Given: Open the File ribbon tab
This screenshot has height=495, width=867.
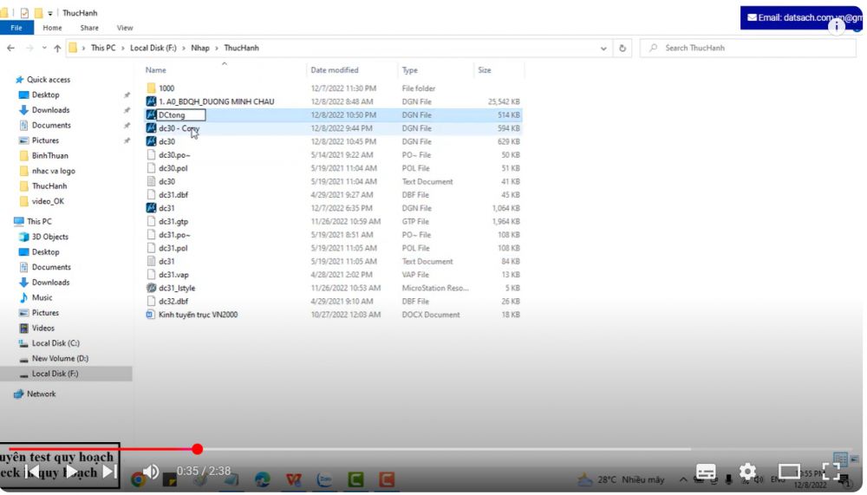Looking at the screenshot, I should (16, 28).
